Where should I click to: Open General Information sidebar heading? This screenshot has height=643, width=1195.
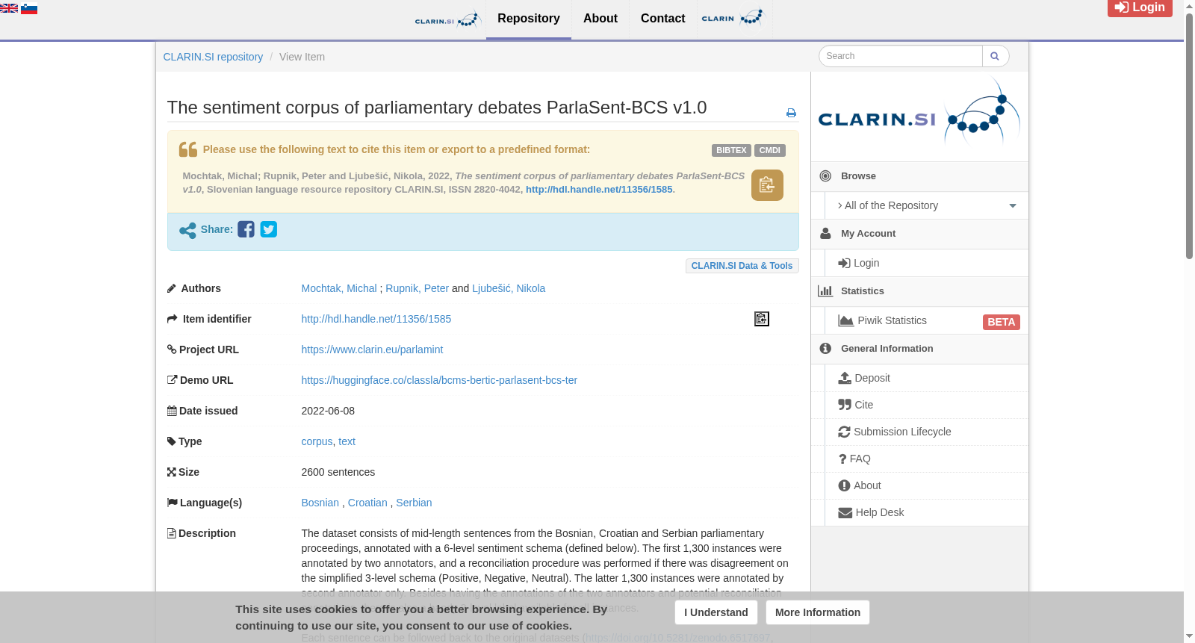pyautogui.click(x=919, y=349)
